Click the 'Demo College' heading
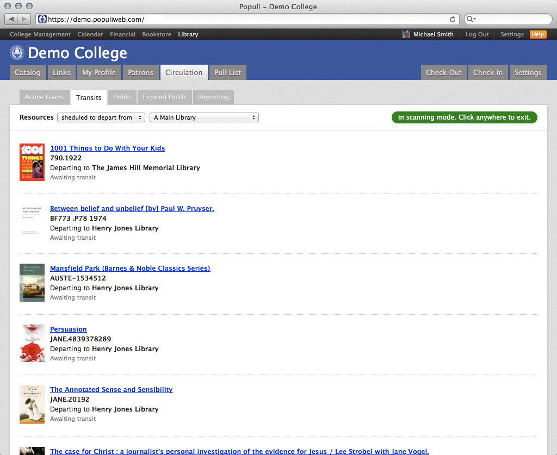This screenshot has height=455, width=557. coord(77,53)
